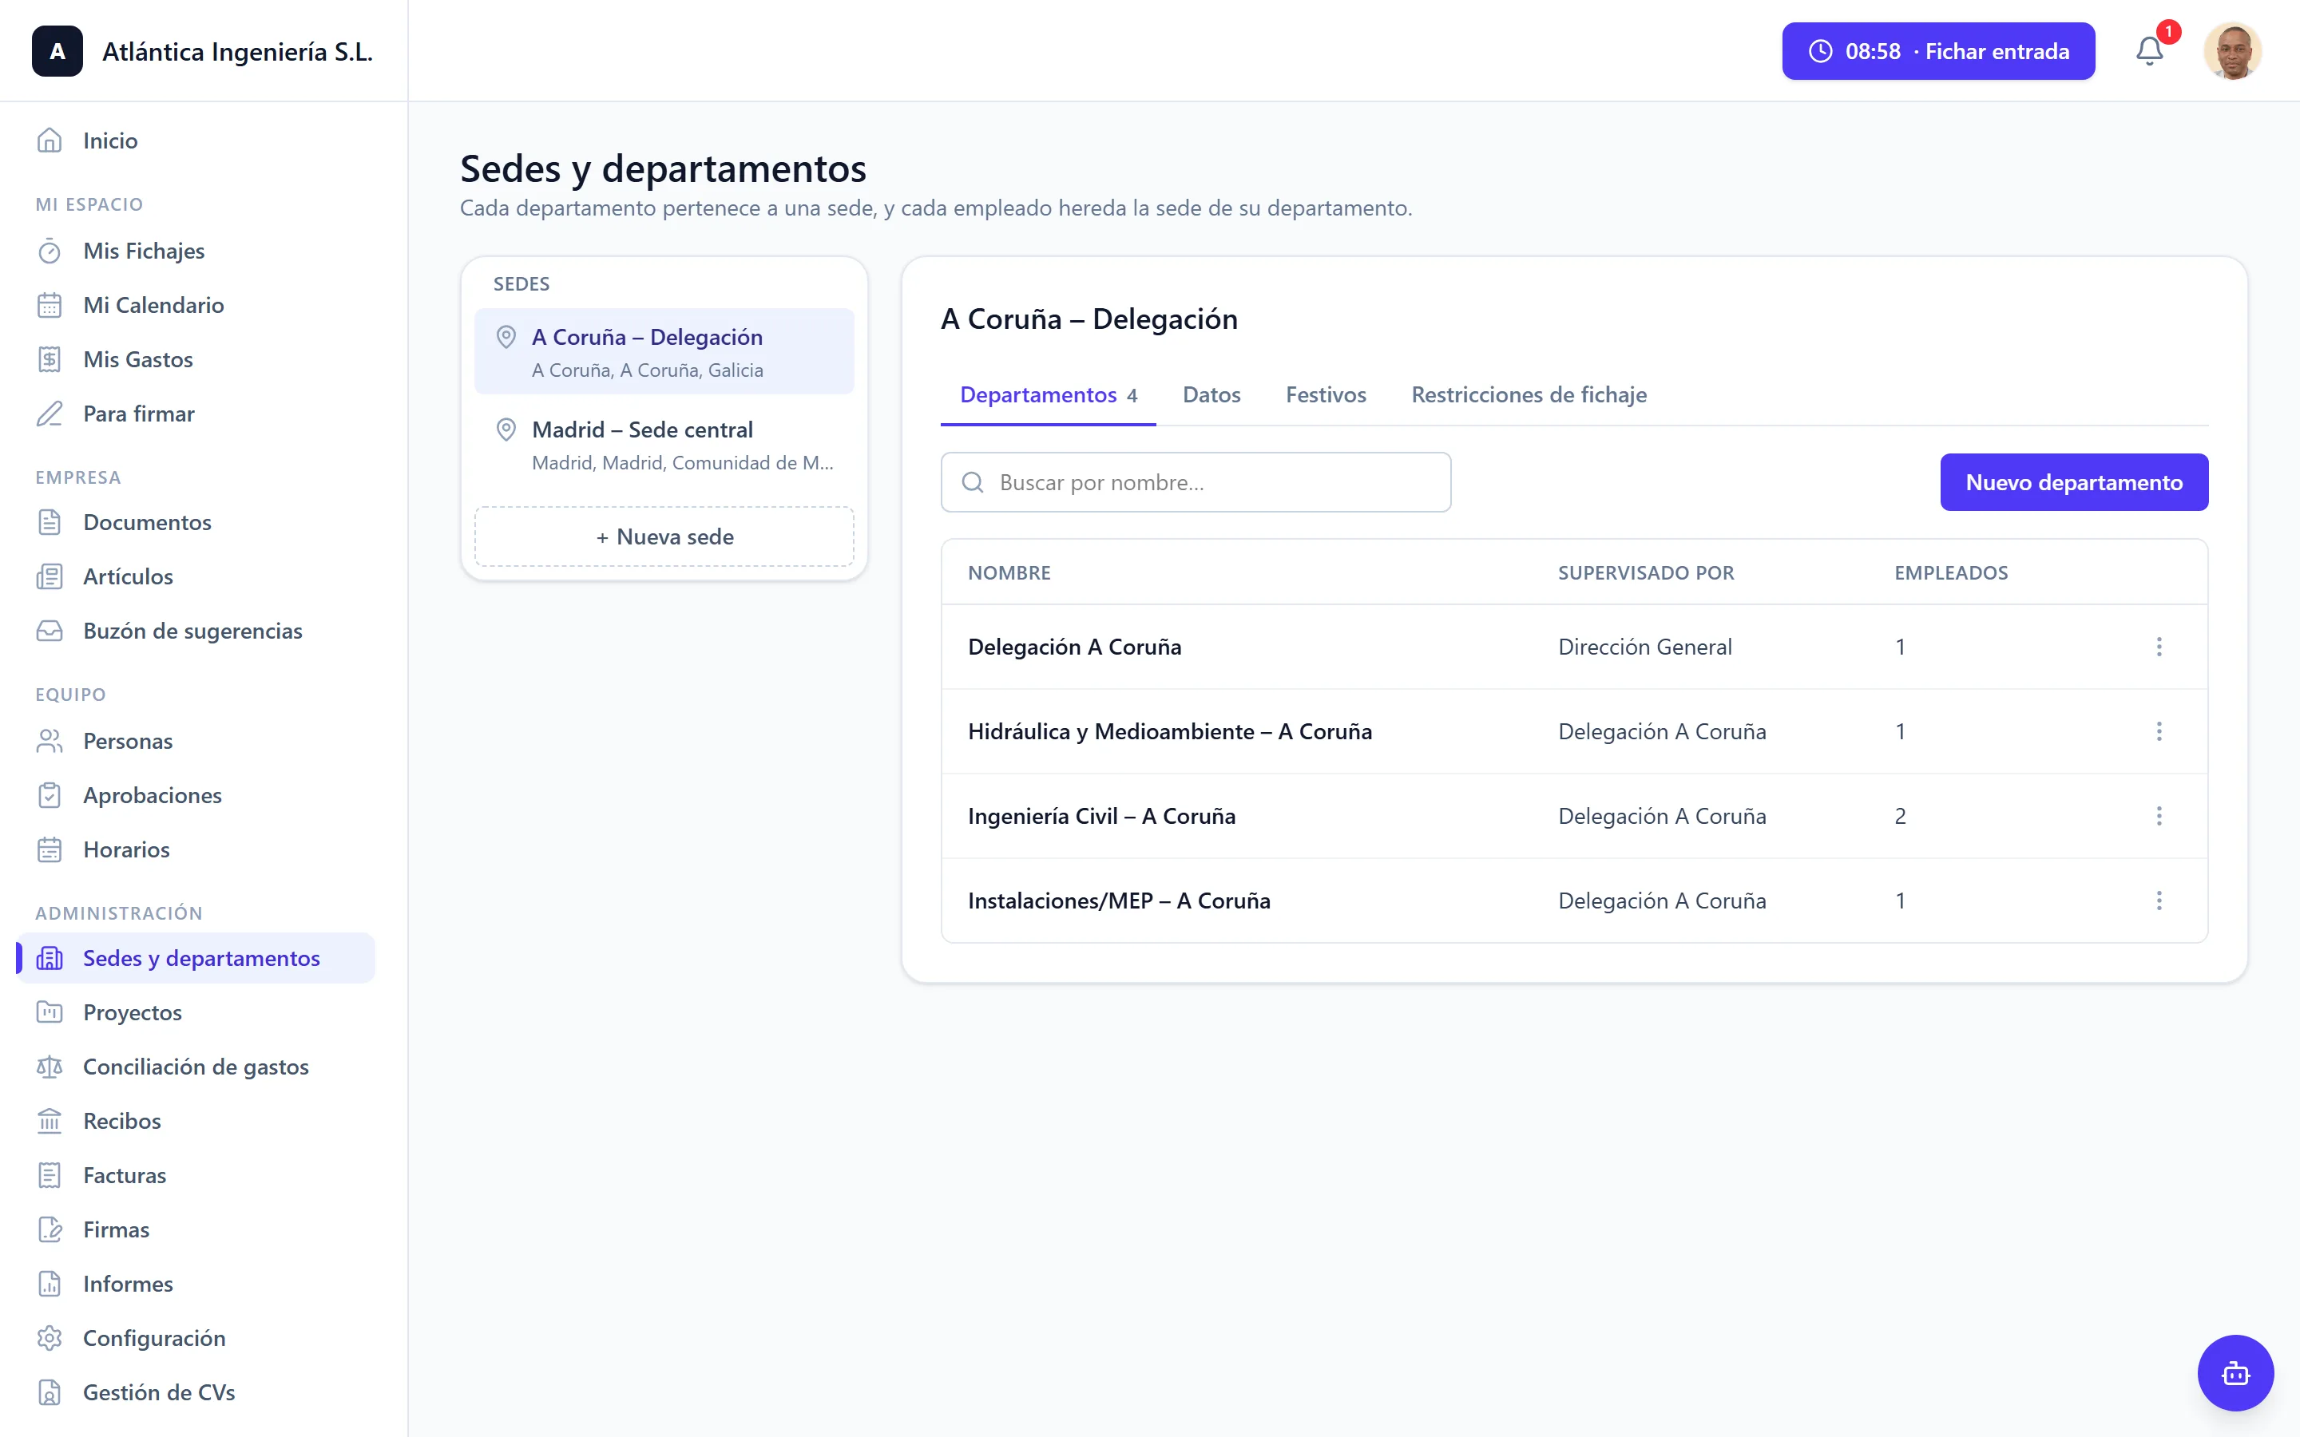The height and width of the screenshot is (1437, 2300).
Task: Open Conciliación de gastos in the sidebar
Action: [x=196, y=1067]
